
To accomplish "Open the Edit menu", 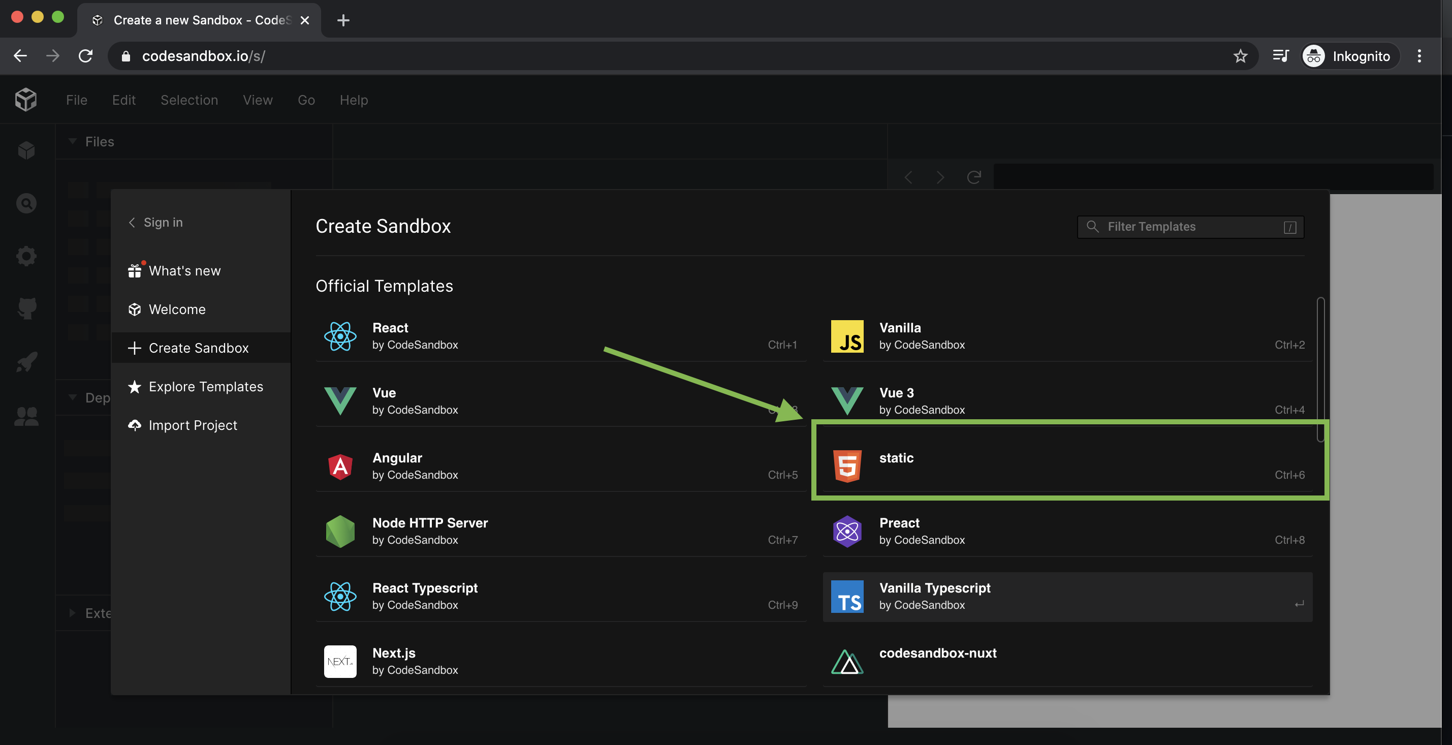I will pyautogui.click(x=124, y=100).
